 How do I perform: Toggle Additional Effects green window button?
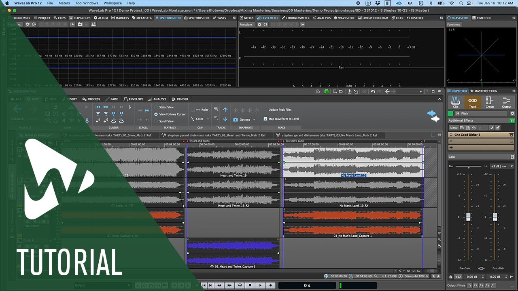coord(512,120)
